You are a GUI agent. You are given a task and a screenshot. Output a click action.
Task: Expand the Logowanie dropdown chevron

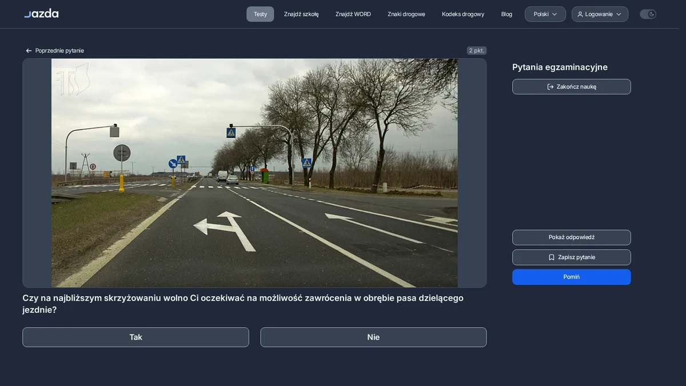pos(619,14)
